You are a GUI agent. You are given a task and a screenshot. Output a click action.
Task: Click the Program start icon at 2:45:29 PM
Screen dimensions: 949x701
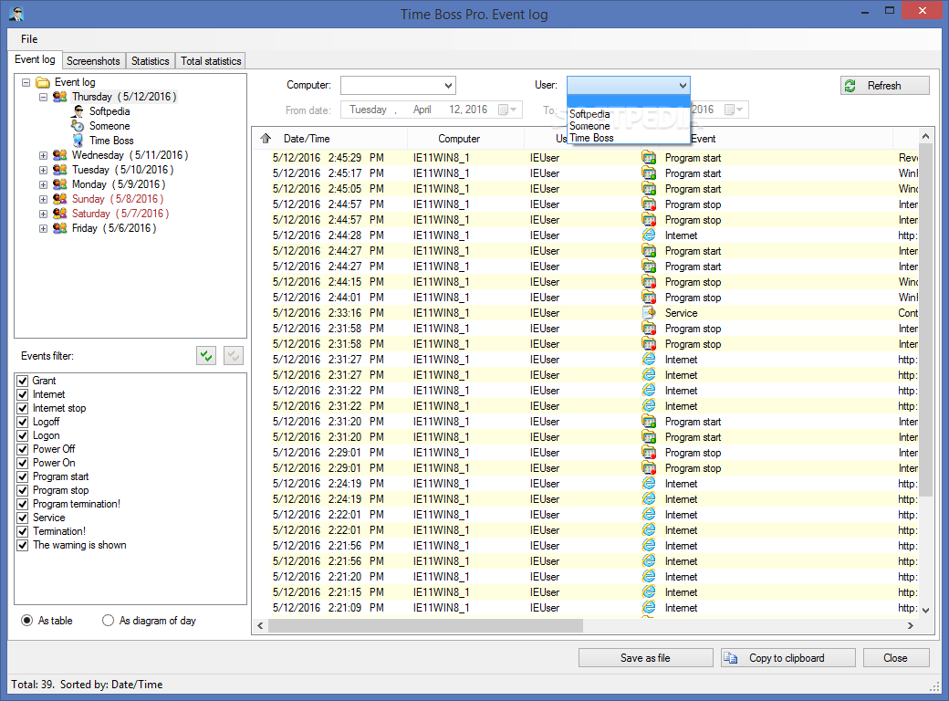[x=649, y=157]
